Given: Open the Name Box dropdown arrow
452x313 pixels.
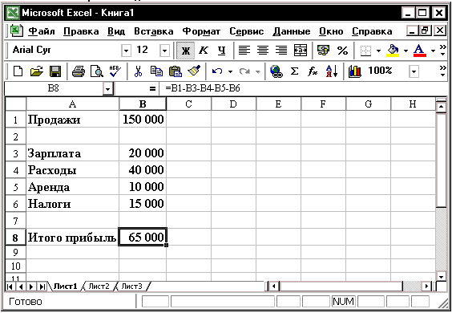Looking at the screenshot, I should coord(108,88).
